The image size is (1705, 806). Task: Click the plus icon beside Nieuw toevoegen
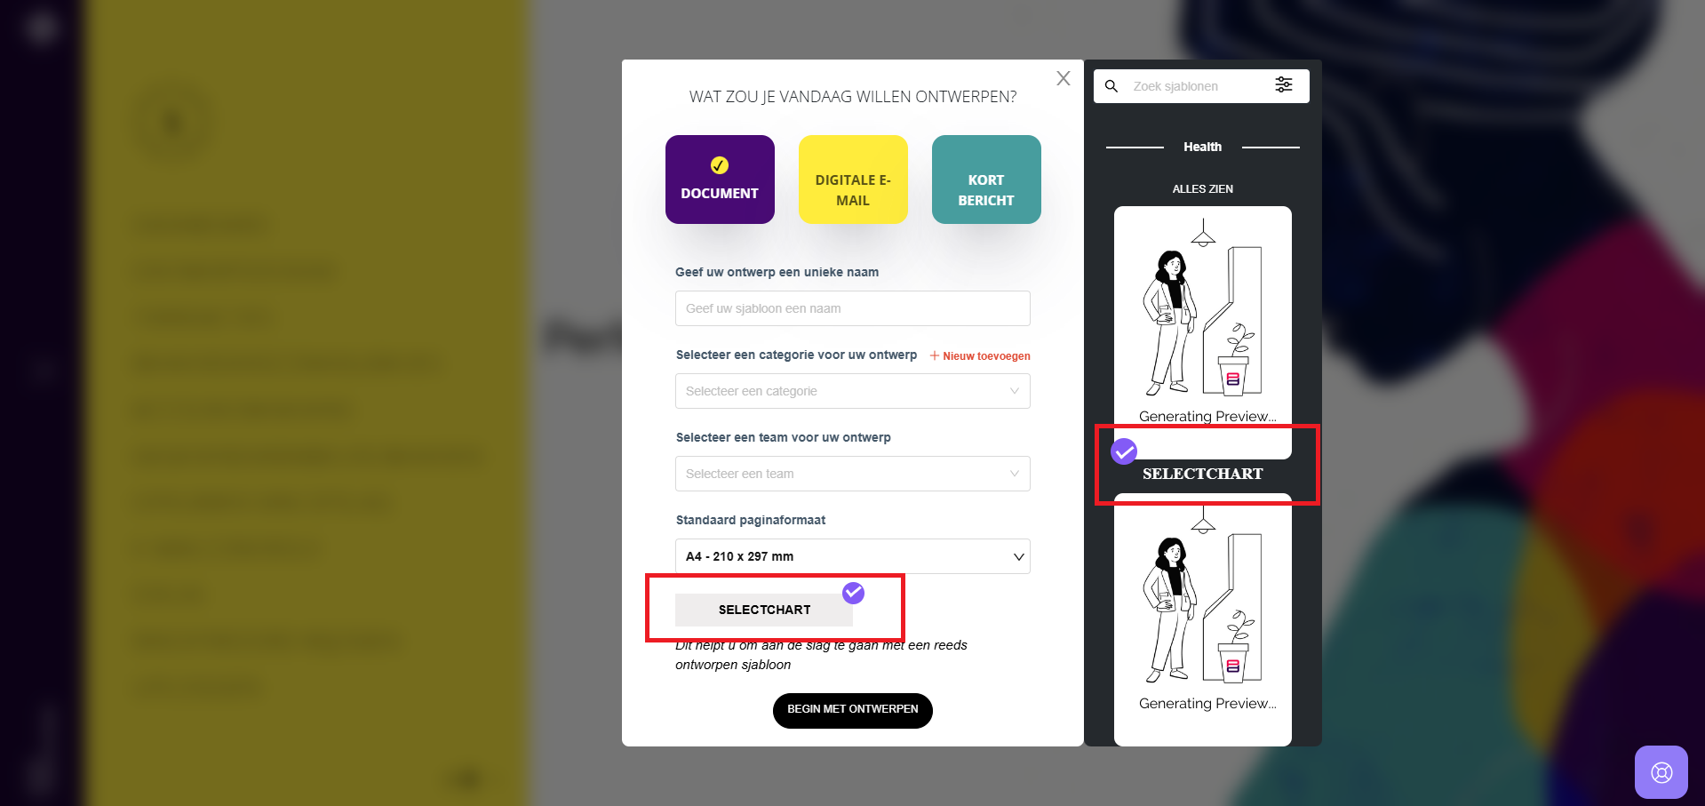[935, 355]
